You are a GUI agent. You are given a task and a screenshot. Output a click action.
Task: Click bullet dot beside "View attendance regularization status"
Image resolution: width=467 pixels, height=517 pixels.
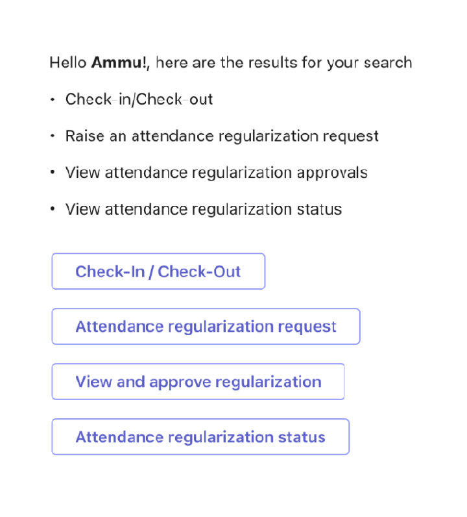pos(53,209)
